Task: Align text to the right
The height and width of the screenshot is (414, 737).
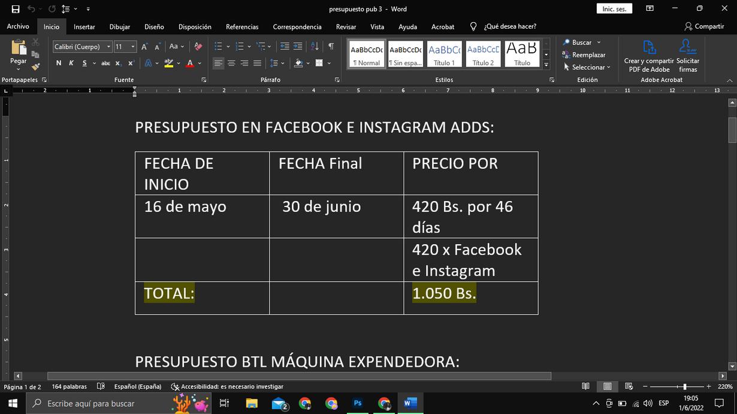Action: click(244, 63)
